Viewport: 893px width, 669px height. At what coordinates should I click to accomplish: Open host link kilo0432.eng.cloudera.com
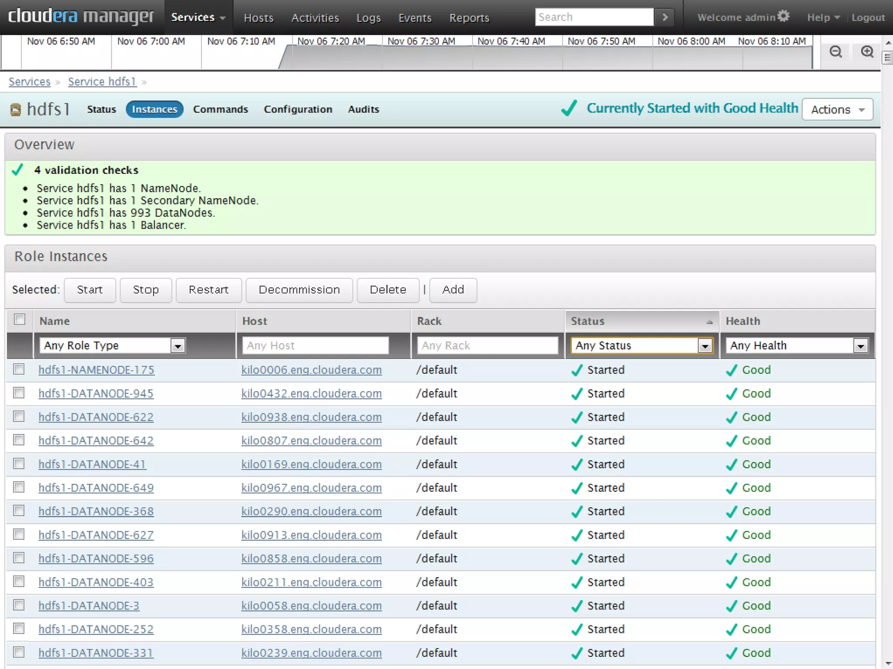tap(311, 393)
